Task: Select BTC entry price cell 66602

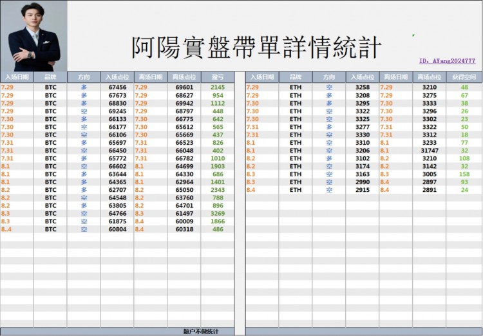Action: (117, 166)
